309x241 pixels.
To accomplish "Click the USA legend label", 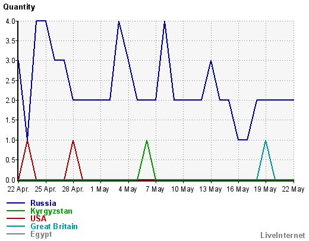I will (x=39, y=218).
